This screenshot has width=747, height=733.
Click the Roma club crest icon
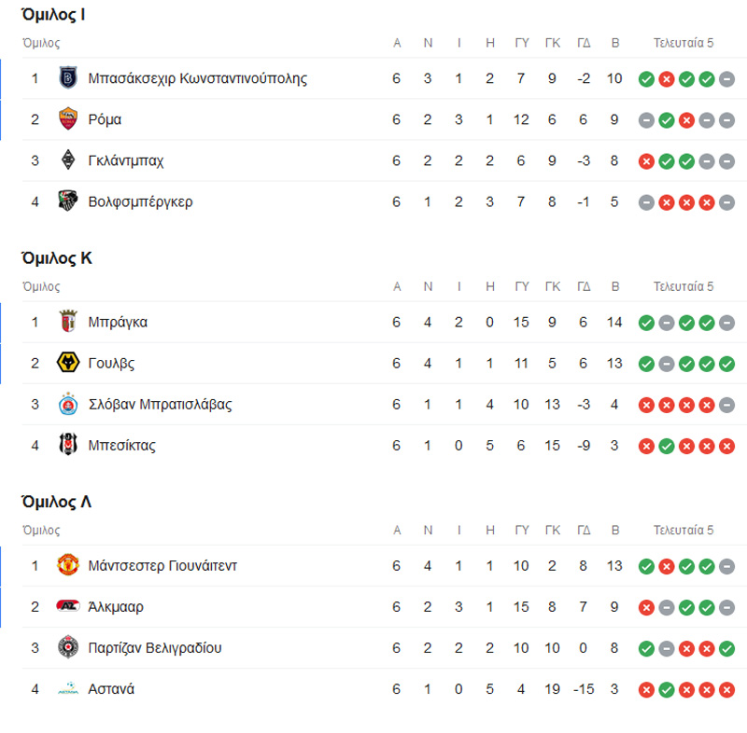[67, 119]
